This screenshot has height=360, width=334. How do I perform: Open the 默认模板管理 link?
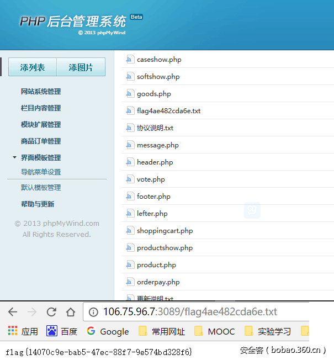click(41, 188)
